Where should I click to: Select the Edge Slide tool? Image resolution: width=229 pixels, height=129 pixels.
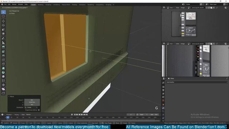click(x=3, y=81)
